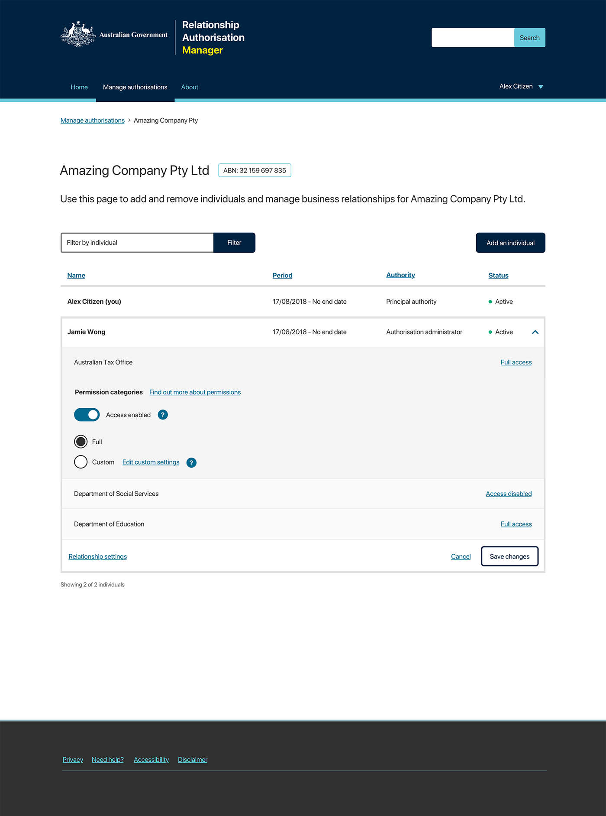Click Department of Education row label
The width and height of the screenshot is (606, 816).
109,524
